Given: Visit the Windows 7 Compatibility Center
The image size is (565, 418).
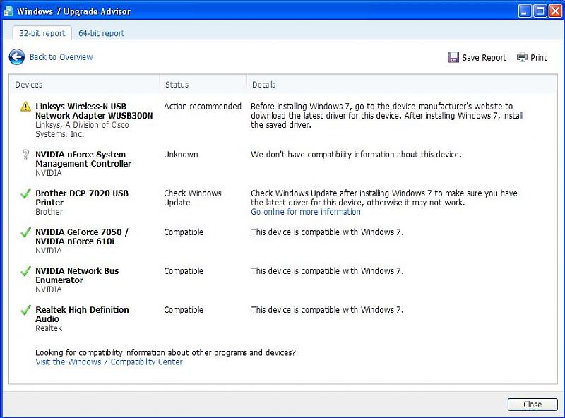Looking at the screenshot, I should coord(109,362).
